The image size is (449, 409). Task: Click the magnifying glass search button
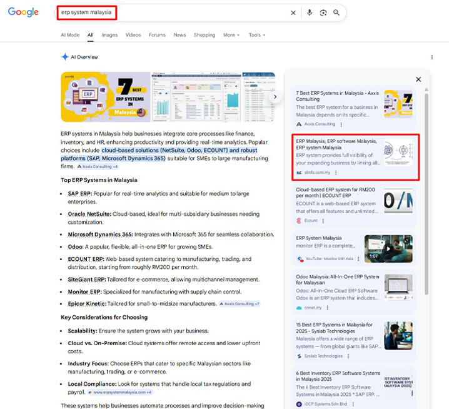tap(336, 13)
